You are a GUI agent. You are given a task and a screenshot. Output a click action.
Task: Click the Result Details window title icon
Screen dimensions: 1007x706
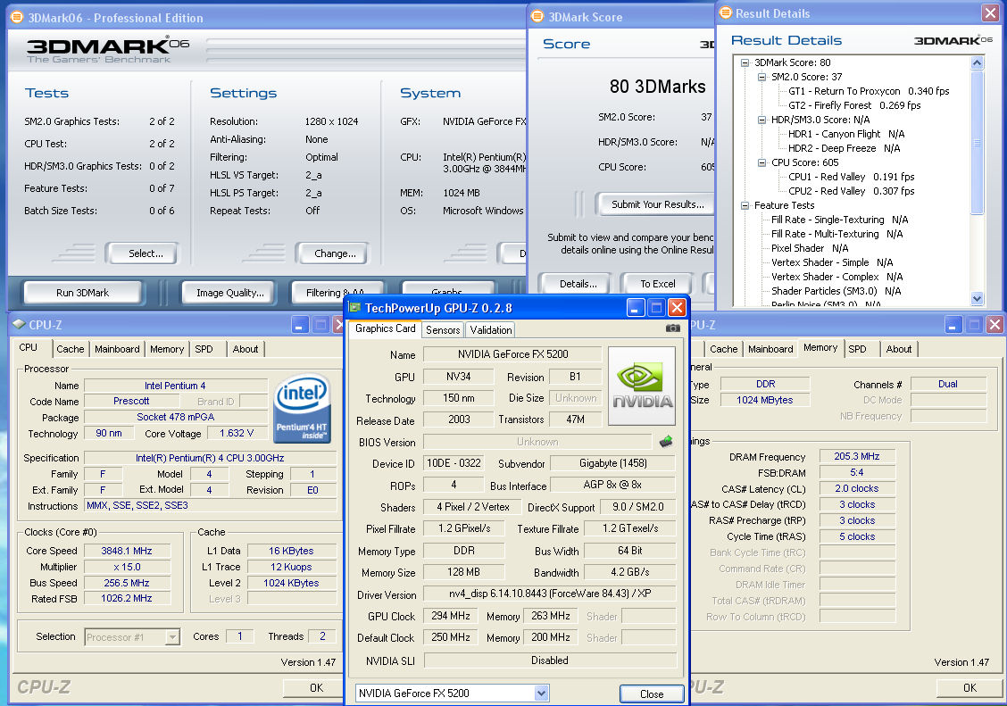coord(726,12)
